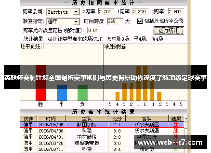Image resolution: width=211 pixels, height=153 pixels.
Task: Click the 统计结果 summary text
Action: (x=93, y=39)
